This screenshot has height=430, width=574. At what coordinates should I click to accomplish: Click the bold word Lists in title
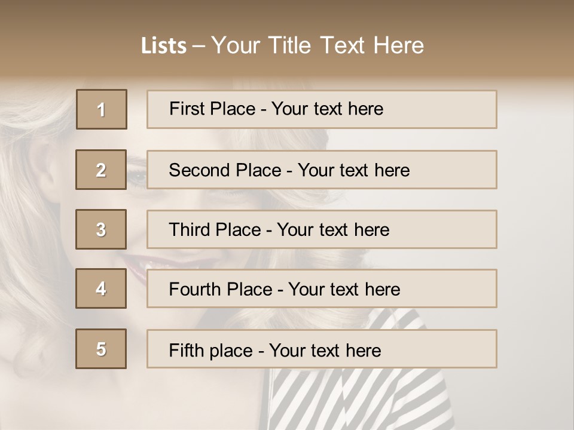pos(164,46)
